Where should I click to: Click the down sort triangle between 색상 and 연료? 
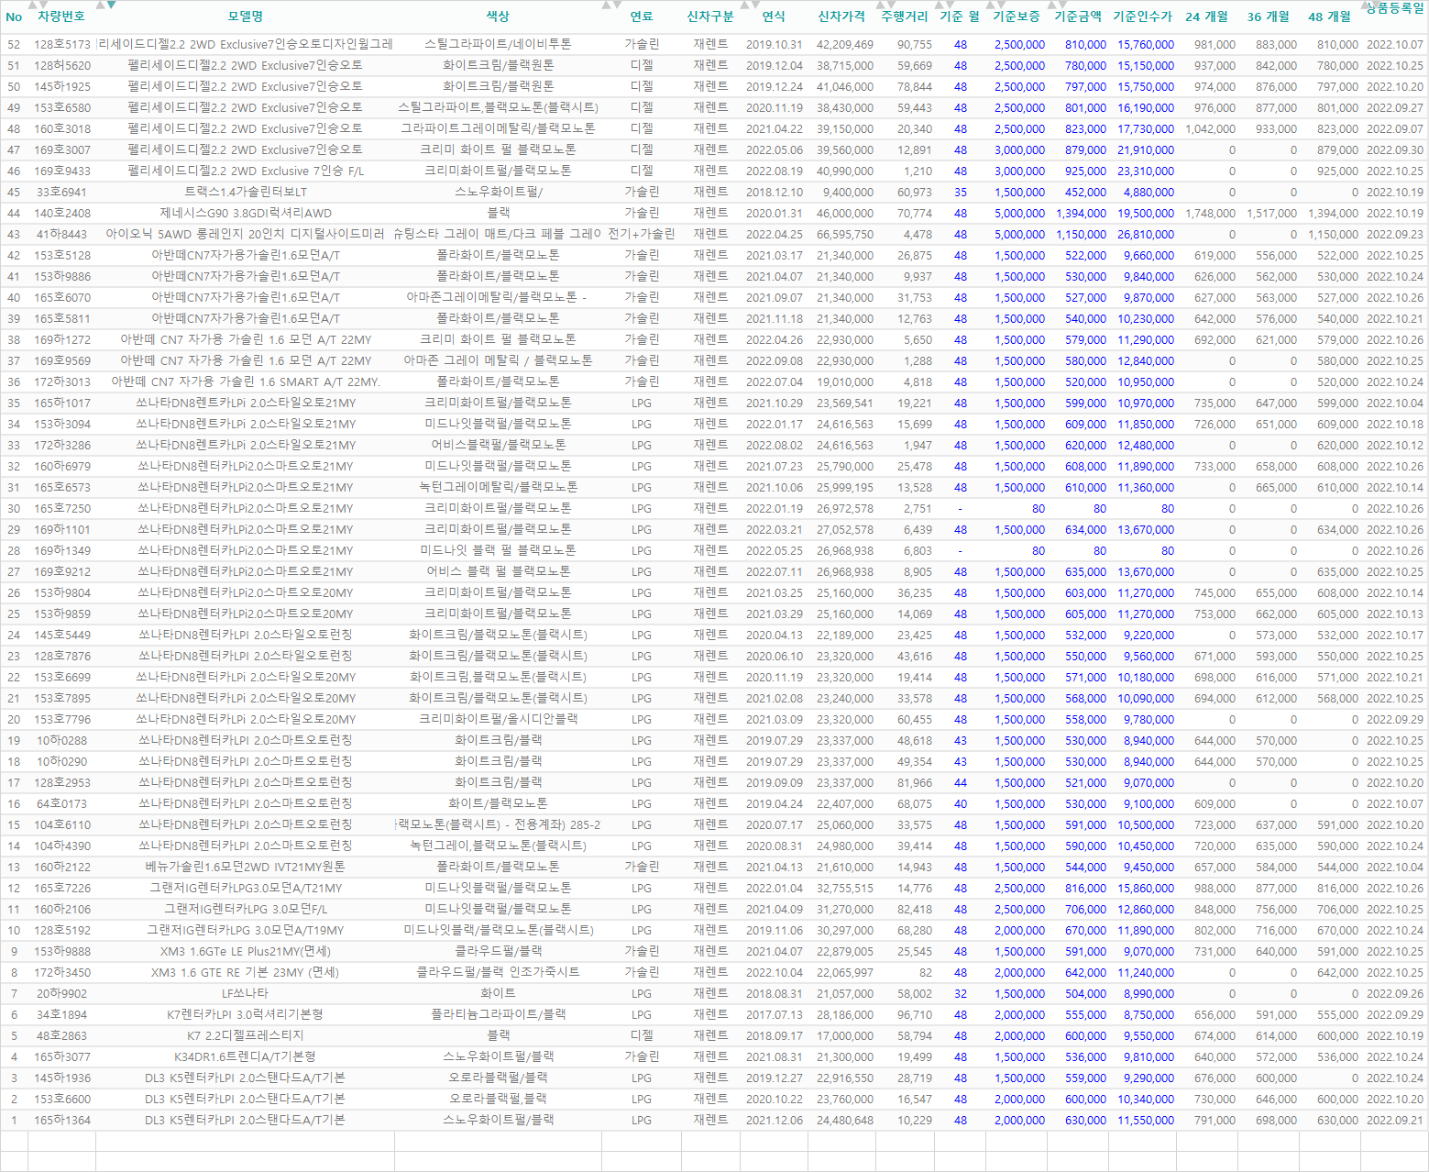[x=617, y=5]
